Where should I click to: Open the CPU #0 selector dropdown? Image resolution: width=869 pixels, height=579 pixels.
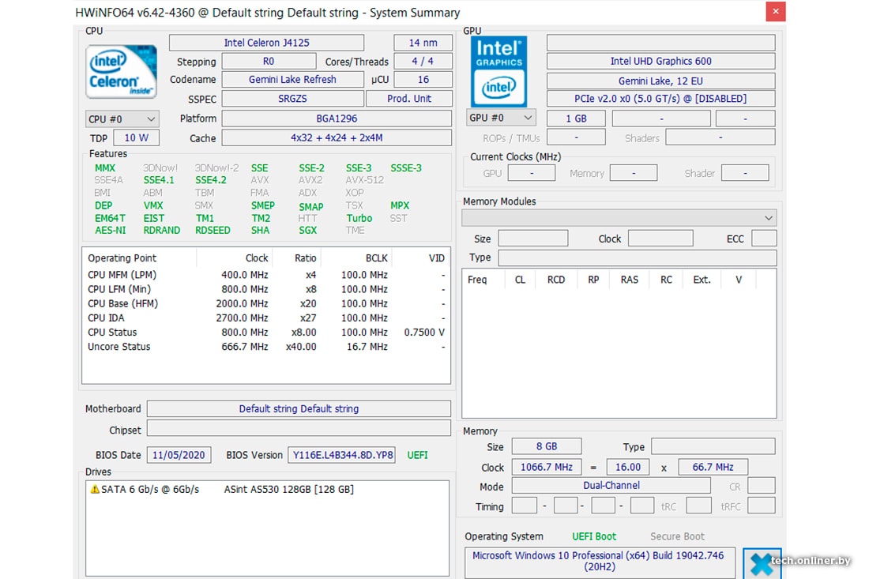click(122, 119)
